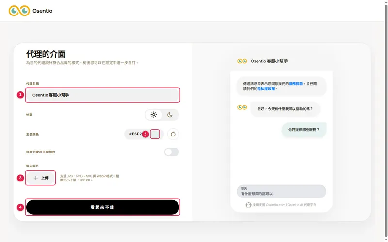Viewport: 388px width, 242px height.
Task: Click the Osentio logo in the chat preview header
Action: (x=242, y=61)
